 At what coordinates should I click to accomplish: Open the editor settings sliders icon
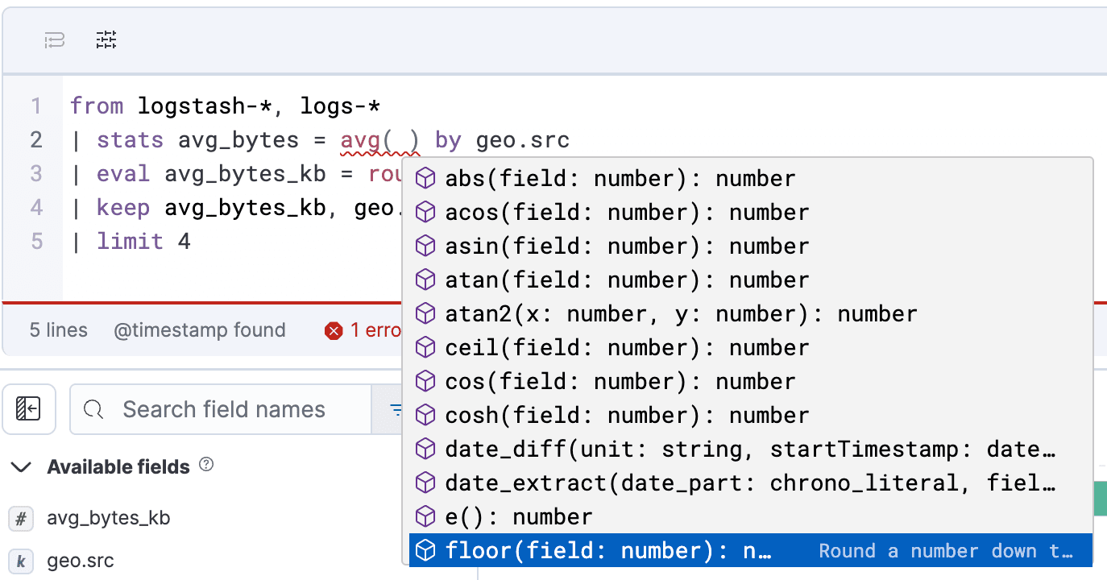click(x=106, y=39)
